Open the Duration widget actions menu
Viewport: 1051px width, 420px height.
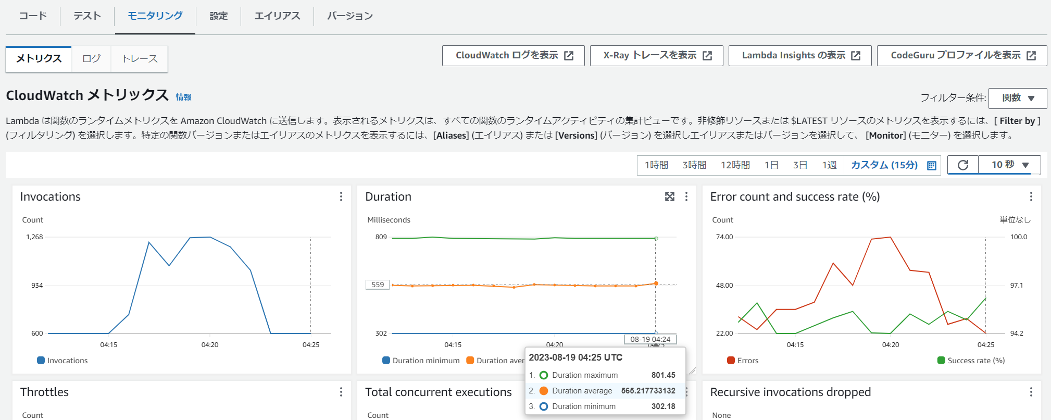tap(686, 196)
